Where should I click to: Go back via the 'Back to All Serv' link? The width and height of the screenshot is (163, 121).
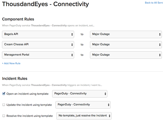154,3
